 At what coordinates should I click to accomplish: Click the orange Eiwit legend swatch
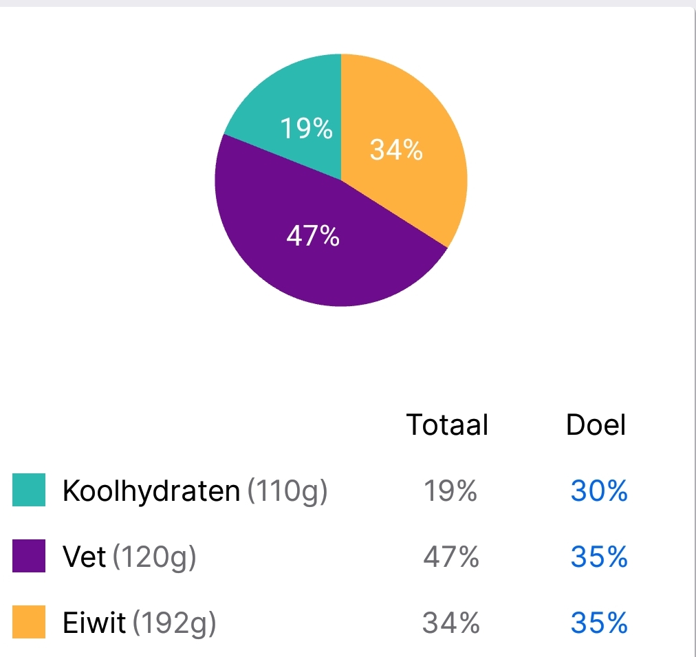[x=29, y=623]
